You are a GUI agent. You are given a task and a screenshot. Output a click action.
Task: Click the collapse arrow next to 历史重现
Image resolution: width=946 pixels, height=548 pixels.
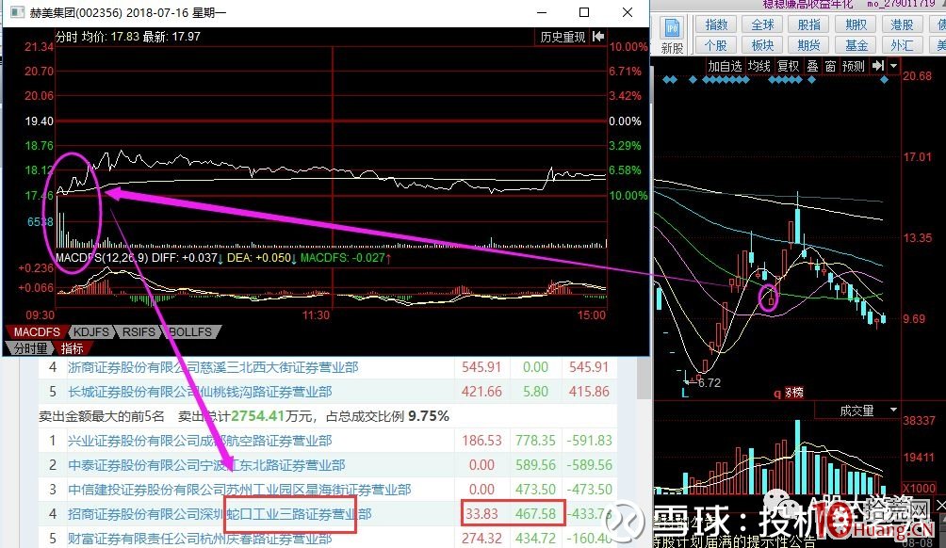(598, 36)
